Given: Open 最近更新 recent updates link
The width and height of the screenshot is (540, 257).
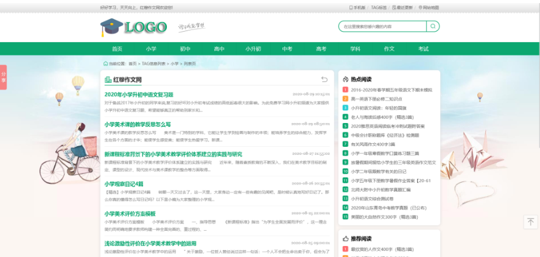Looking at the screenshot, I should tap(402, 7).
